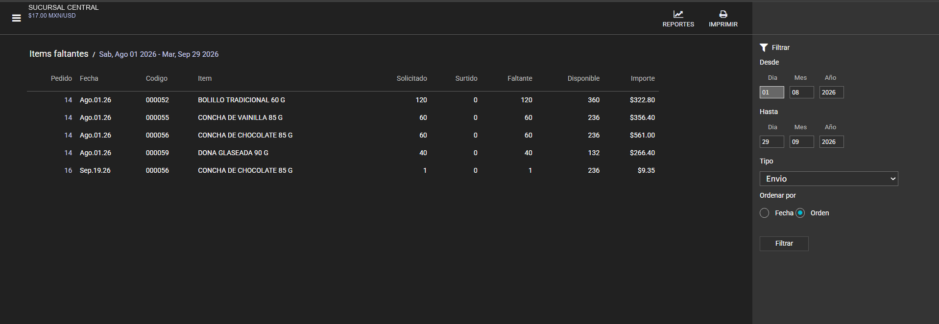
Task: Click the $356.40 importe value
Action: (x=642, y=117)
